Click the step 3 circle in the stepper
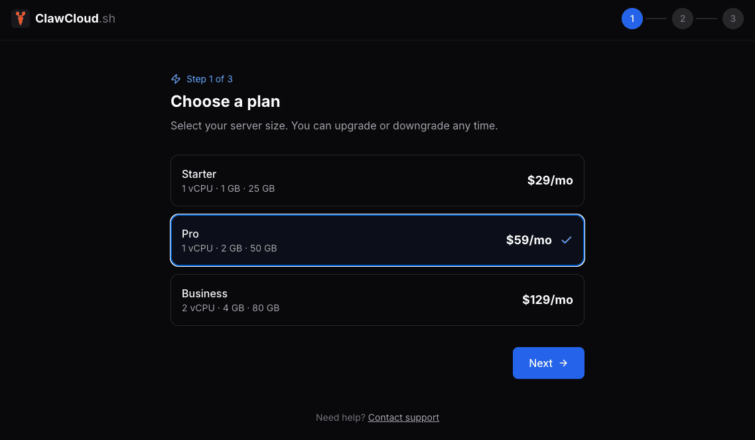The height and width of the screenshot is (440, 755). 733,19
